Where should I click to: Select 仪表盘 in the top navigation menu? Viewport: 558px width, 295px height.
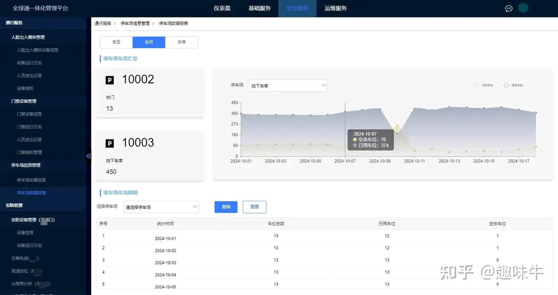[222, 8]
